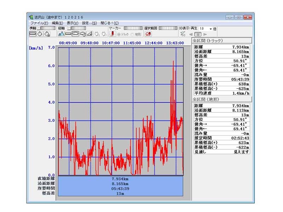The image size is (283, 212).
Task: Open the playback speed 1.0 dropdown
Action: (211, 29)
